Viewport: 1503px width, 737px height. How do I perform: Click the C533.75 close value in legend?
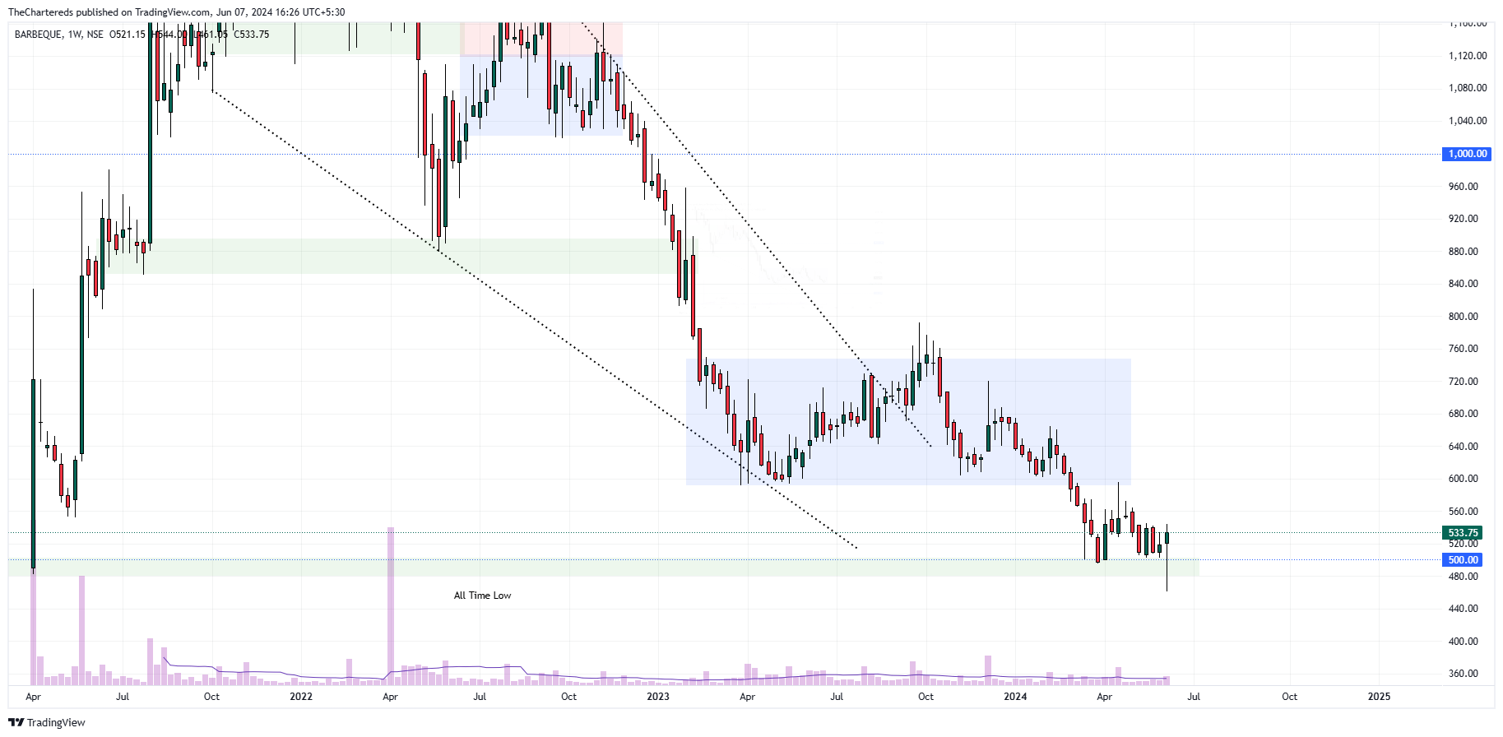252,35
